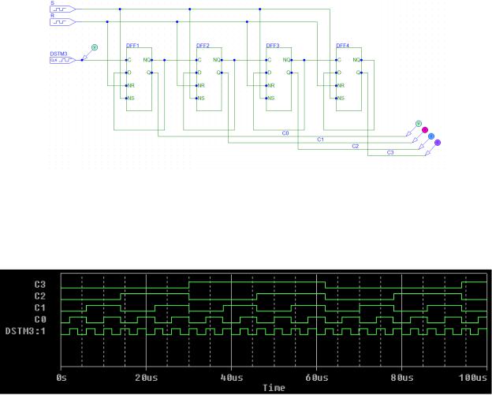492x395 pixels.
Task: Click the green probe marker on net C0
Action: 418,124
